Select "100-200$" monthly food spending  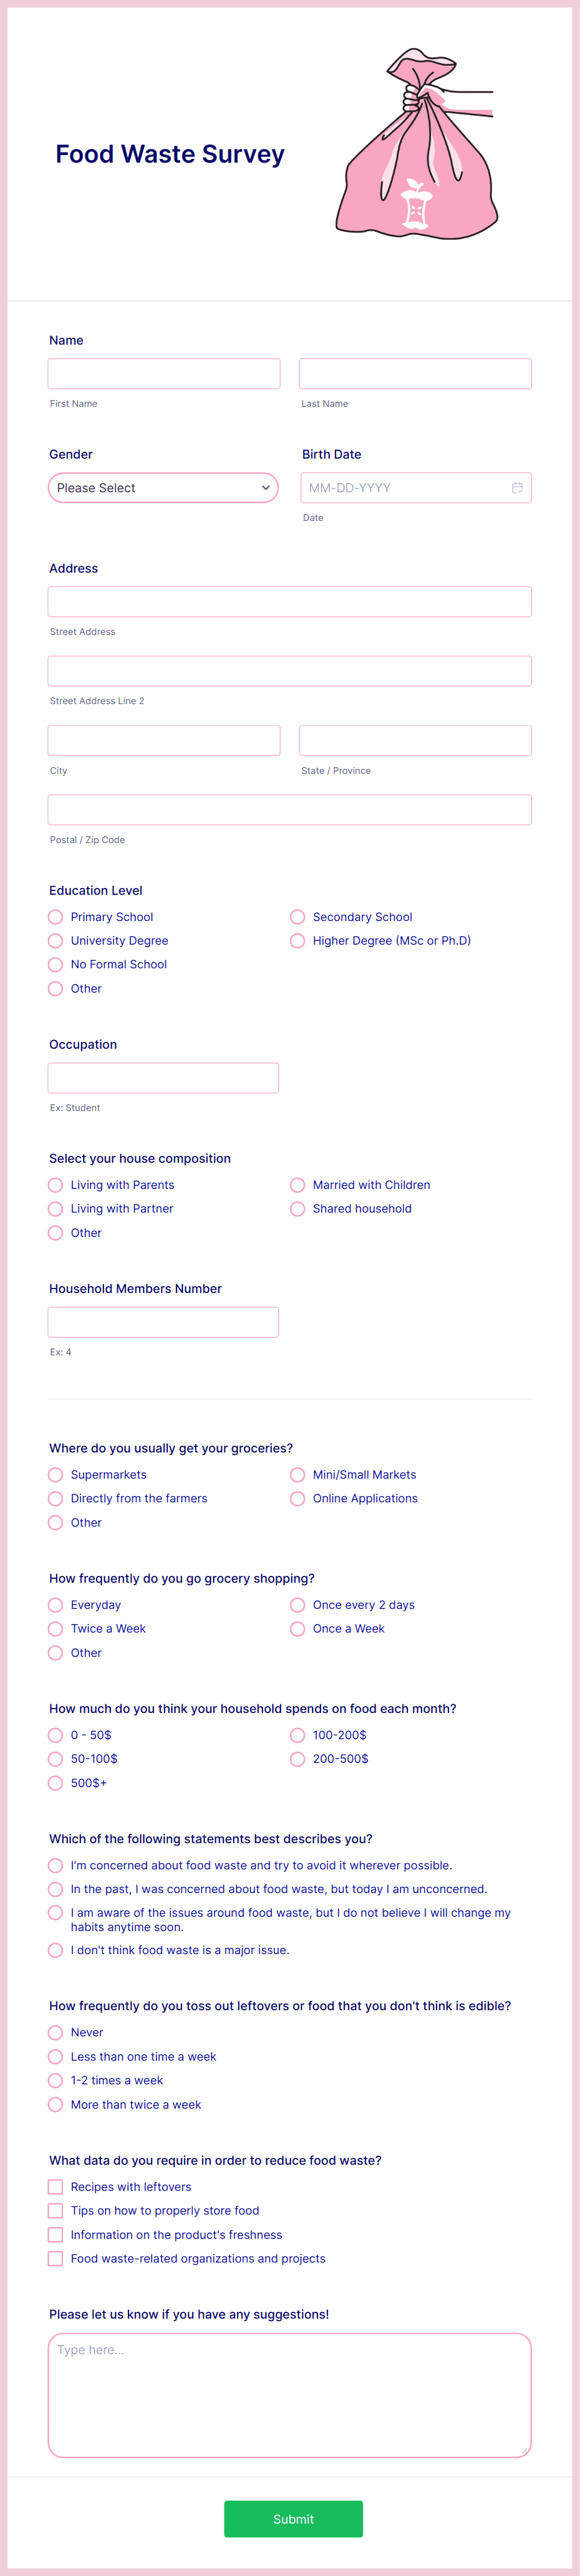[x=297, y=1735]
